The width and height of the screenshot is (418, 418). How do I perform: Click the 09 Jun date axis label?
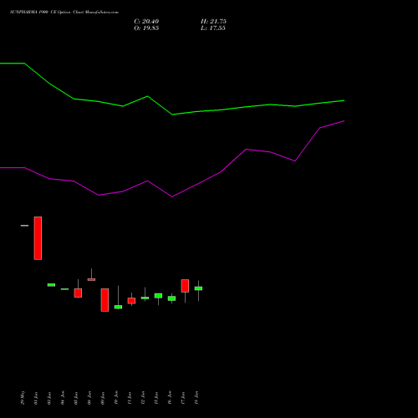103,398
